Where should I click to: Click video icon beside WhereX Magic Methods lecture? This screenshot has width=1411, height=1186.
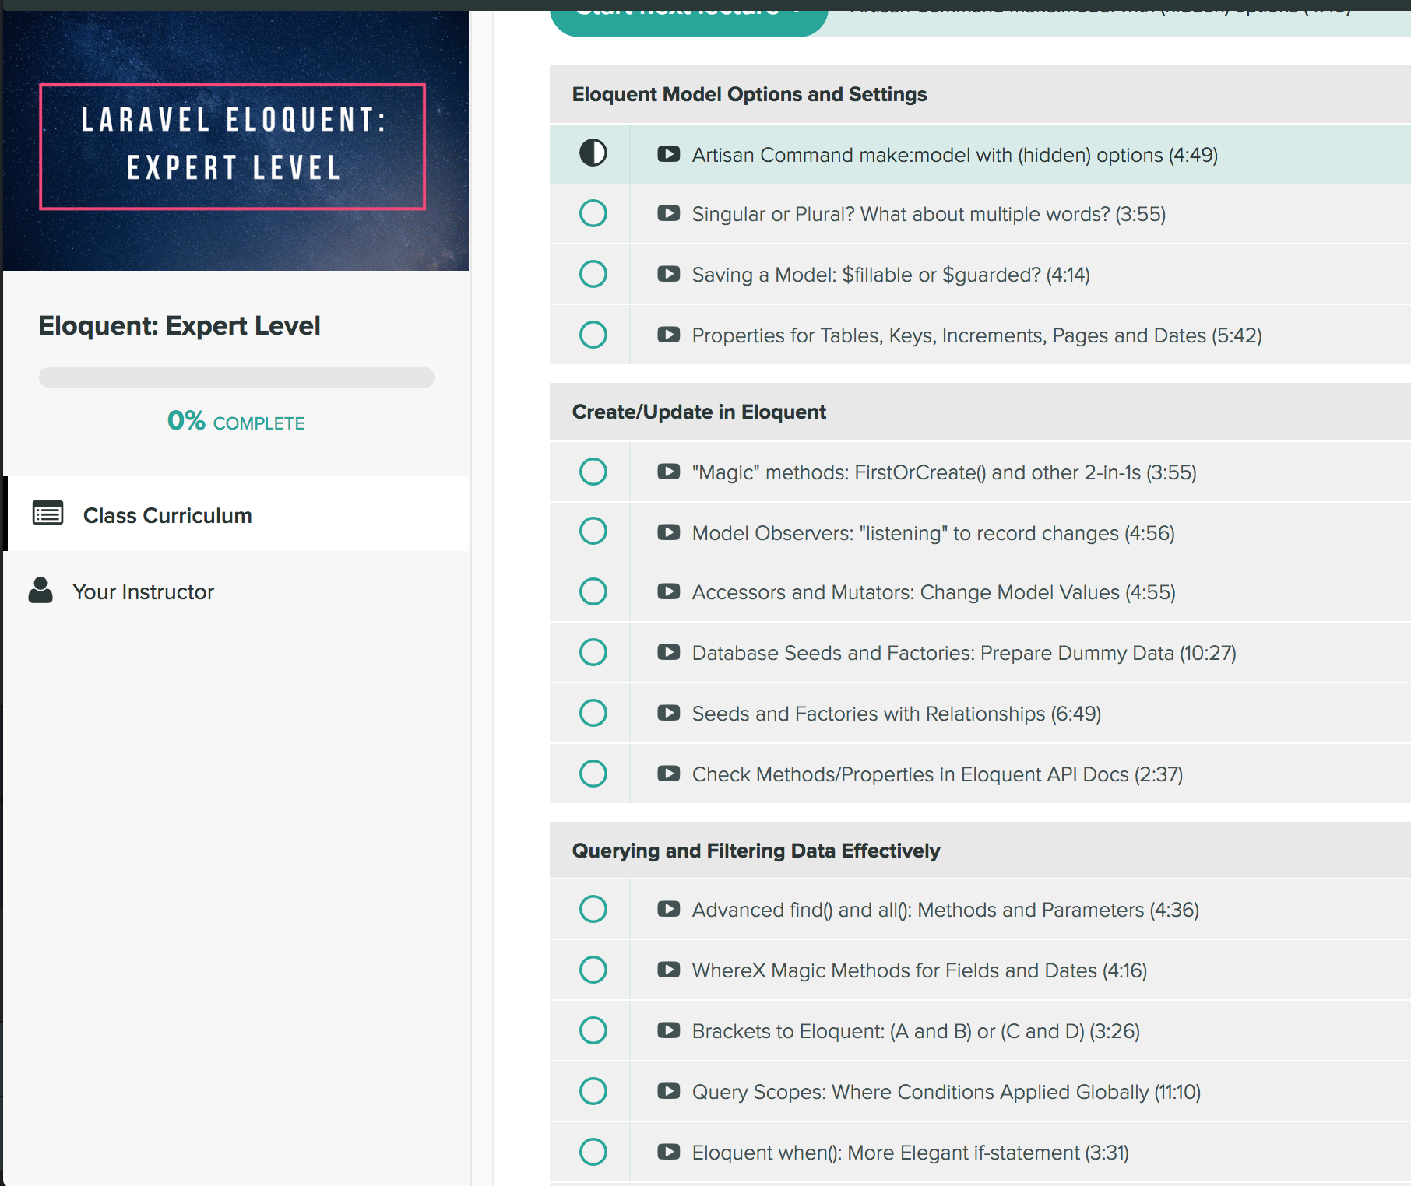pos(668,970)
